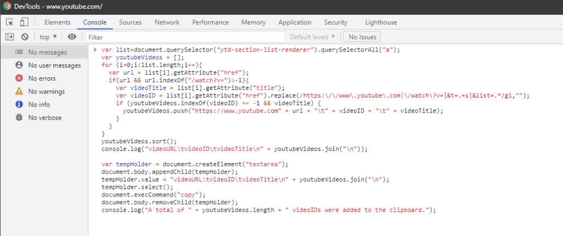
Task: Click the console prompt arrow
Action: 95,49
